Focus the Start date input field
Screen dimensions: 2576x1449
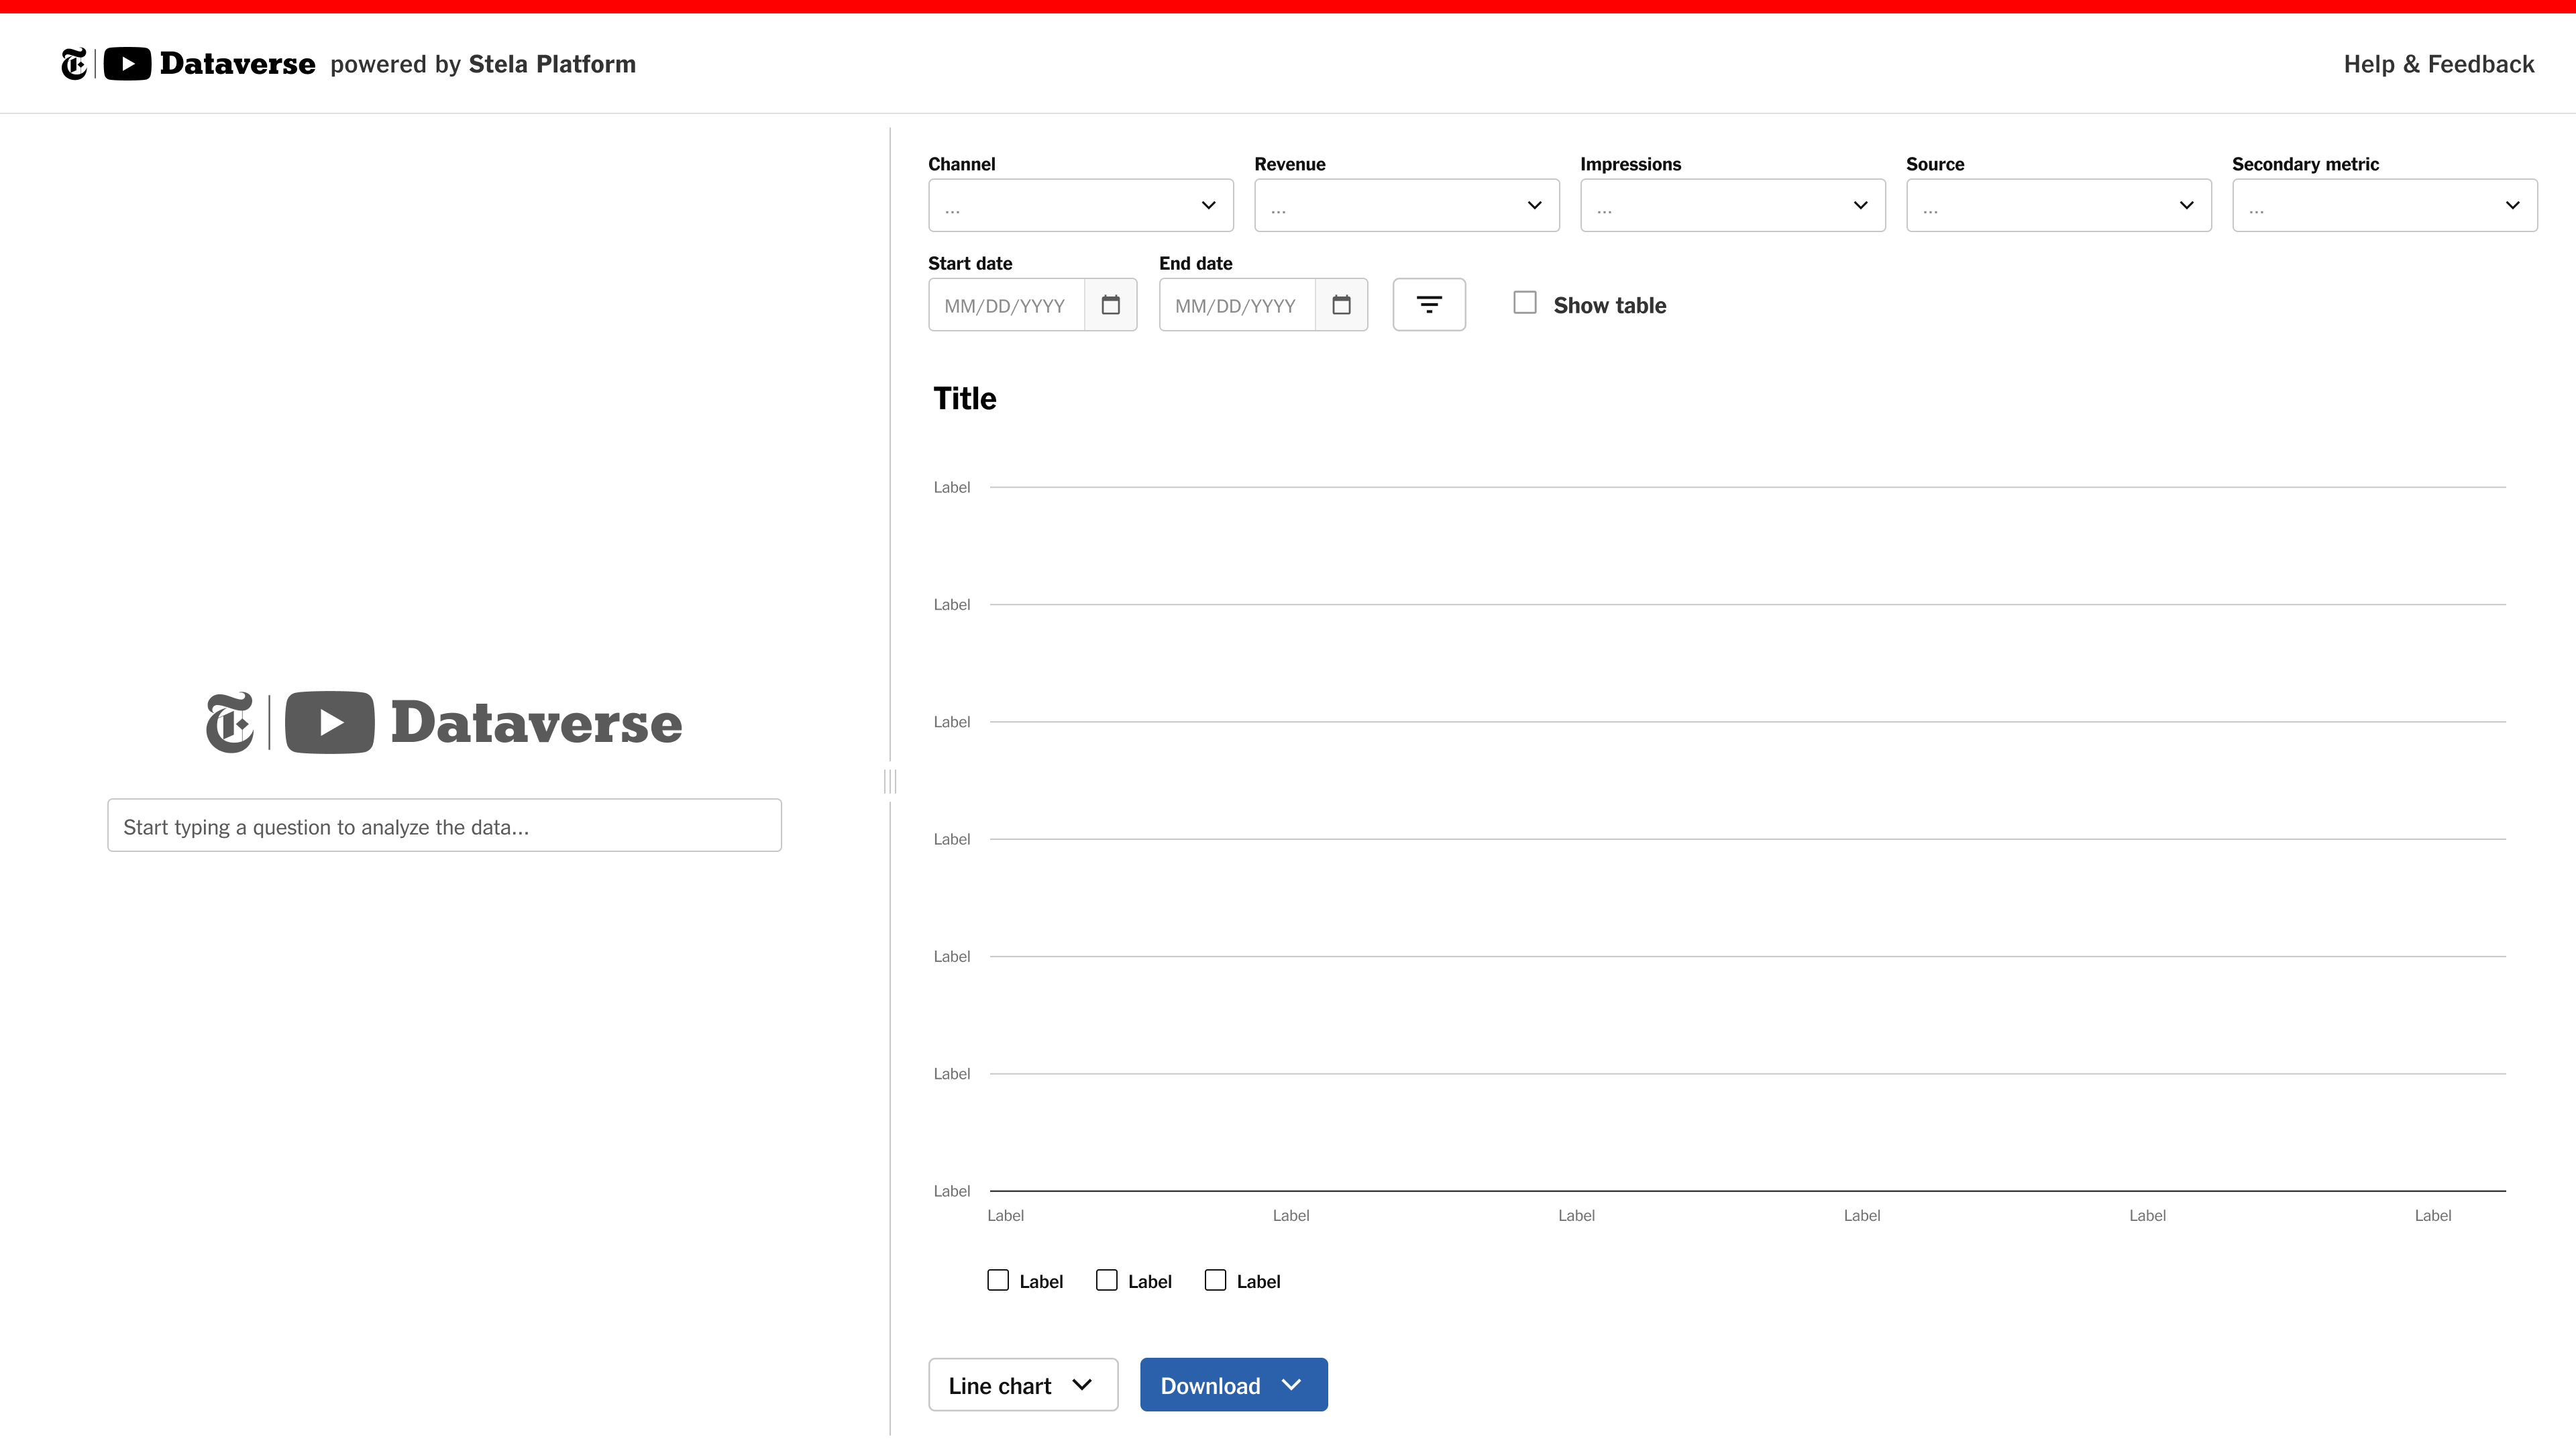tap(1007, 305)
